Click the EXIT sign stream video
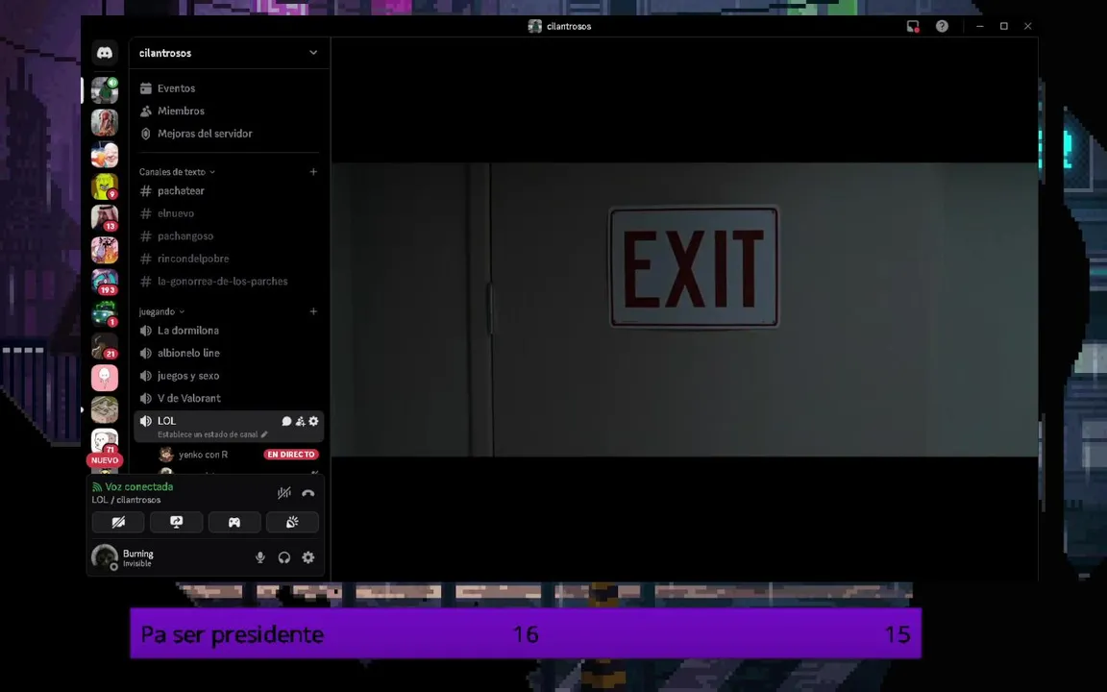 point(685,309)
